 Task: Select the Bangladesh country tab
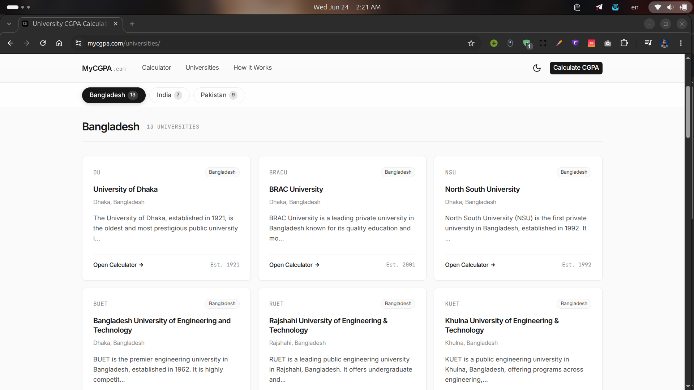pyautogui.click(x=113, y=95)
